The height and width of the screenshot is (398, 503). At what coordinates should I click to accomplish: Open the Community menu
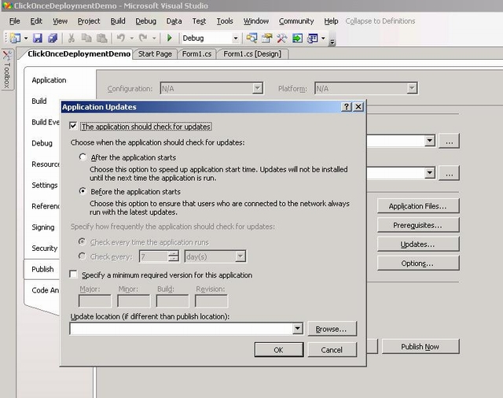coord(296,21)
